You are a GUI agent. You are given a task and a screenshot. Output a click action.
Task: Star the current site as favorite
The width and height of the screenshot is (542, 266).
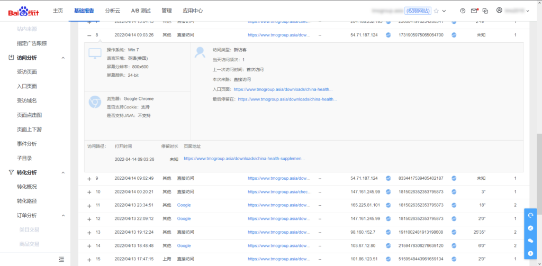pyautogui.click(x=436, y=11)
